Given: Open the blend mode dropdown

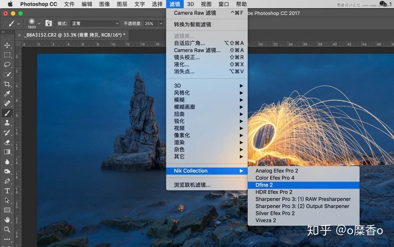Looking at the screenshot, I should [x=95, y=23].
